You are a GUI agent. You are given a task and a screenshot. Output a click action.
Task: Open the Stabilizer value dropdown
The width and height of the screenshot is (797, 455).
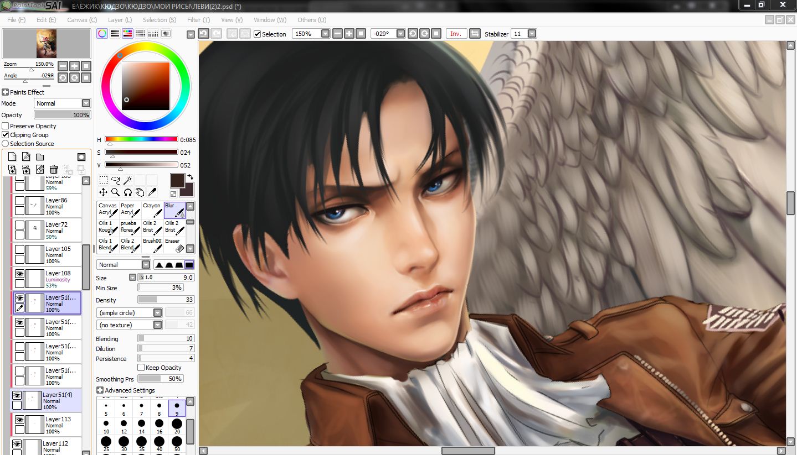[x=532, y=34]
